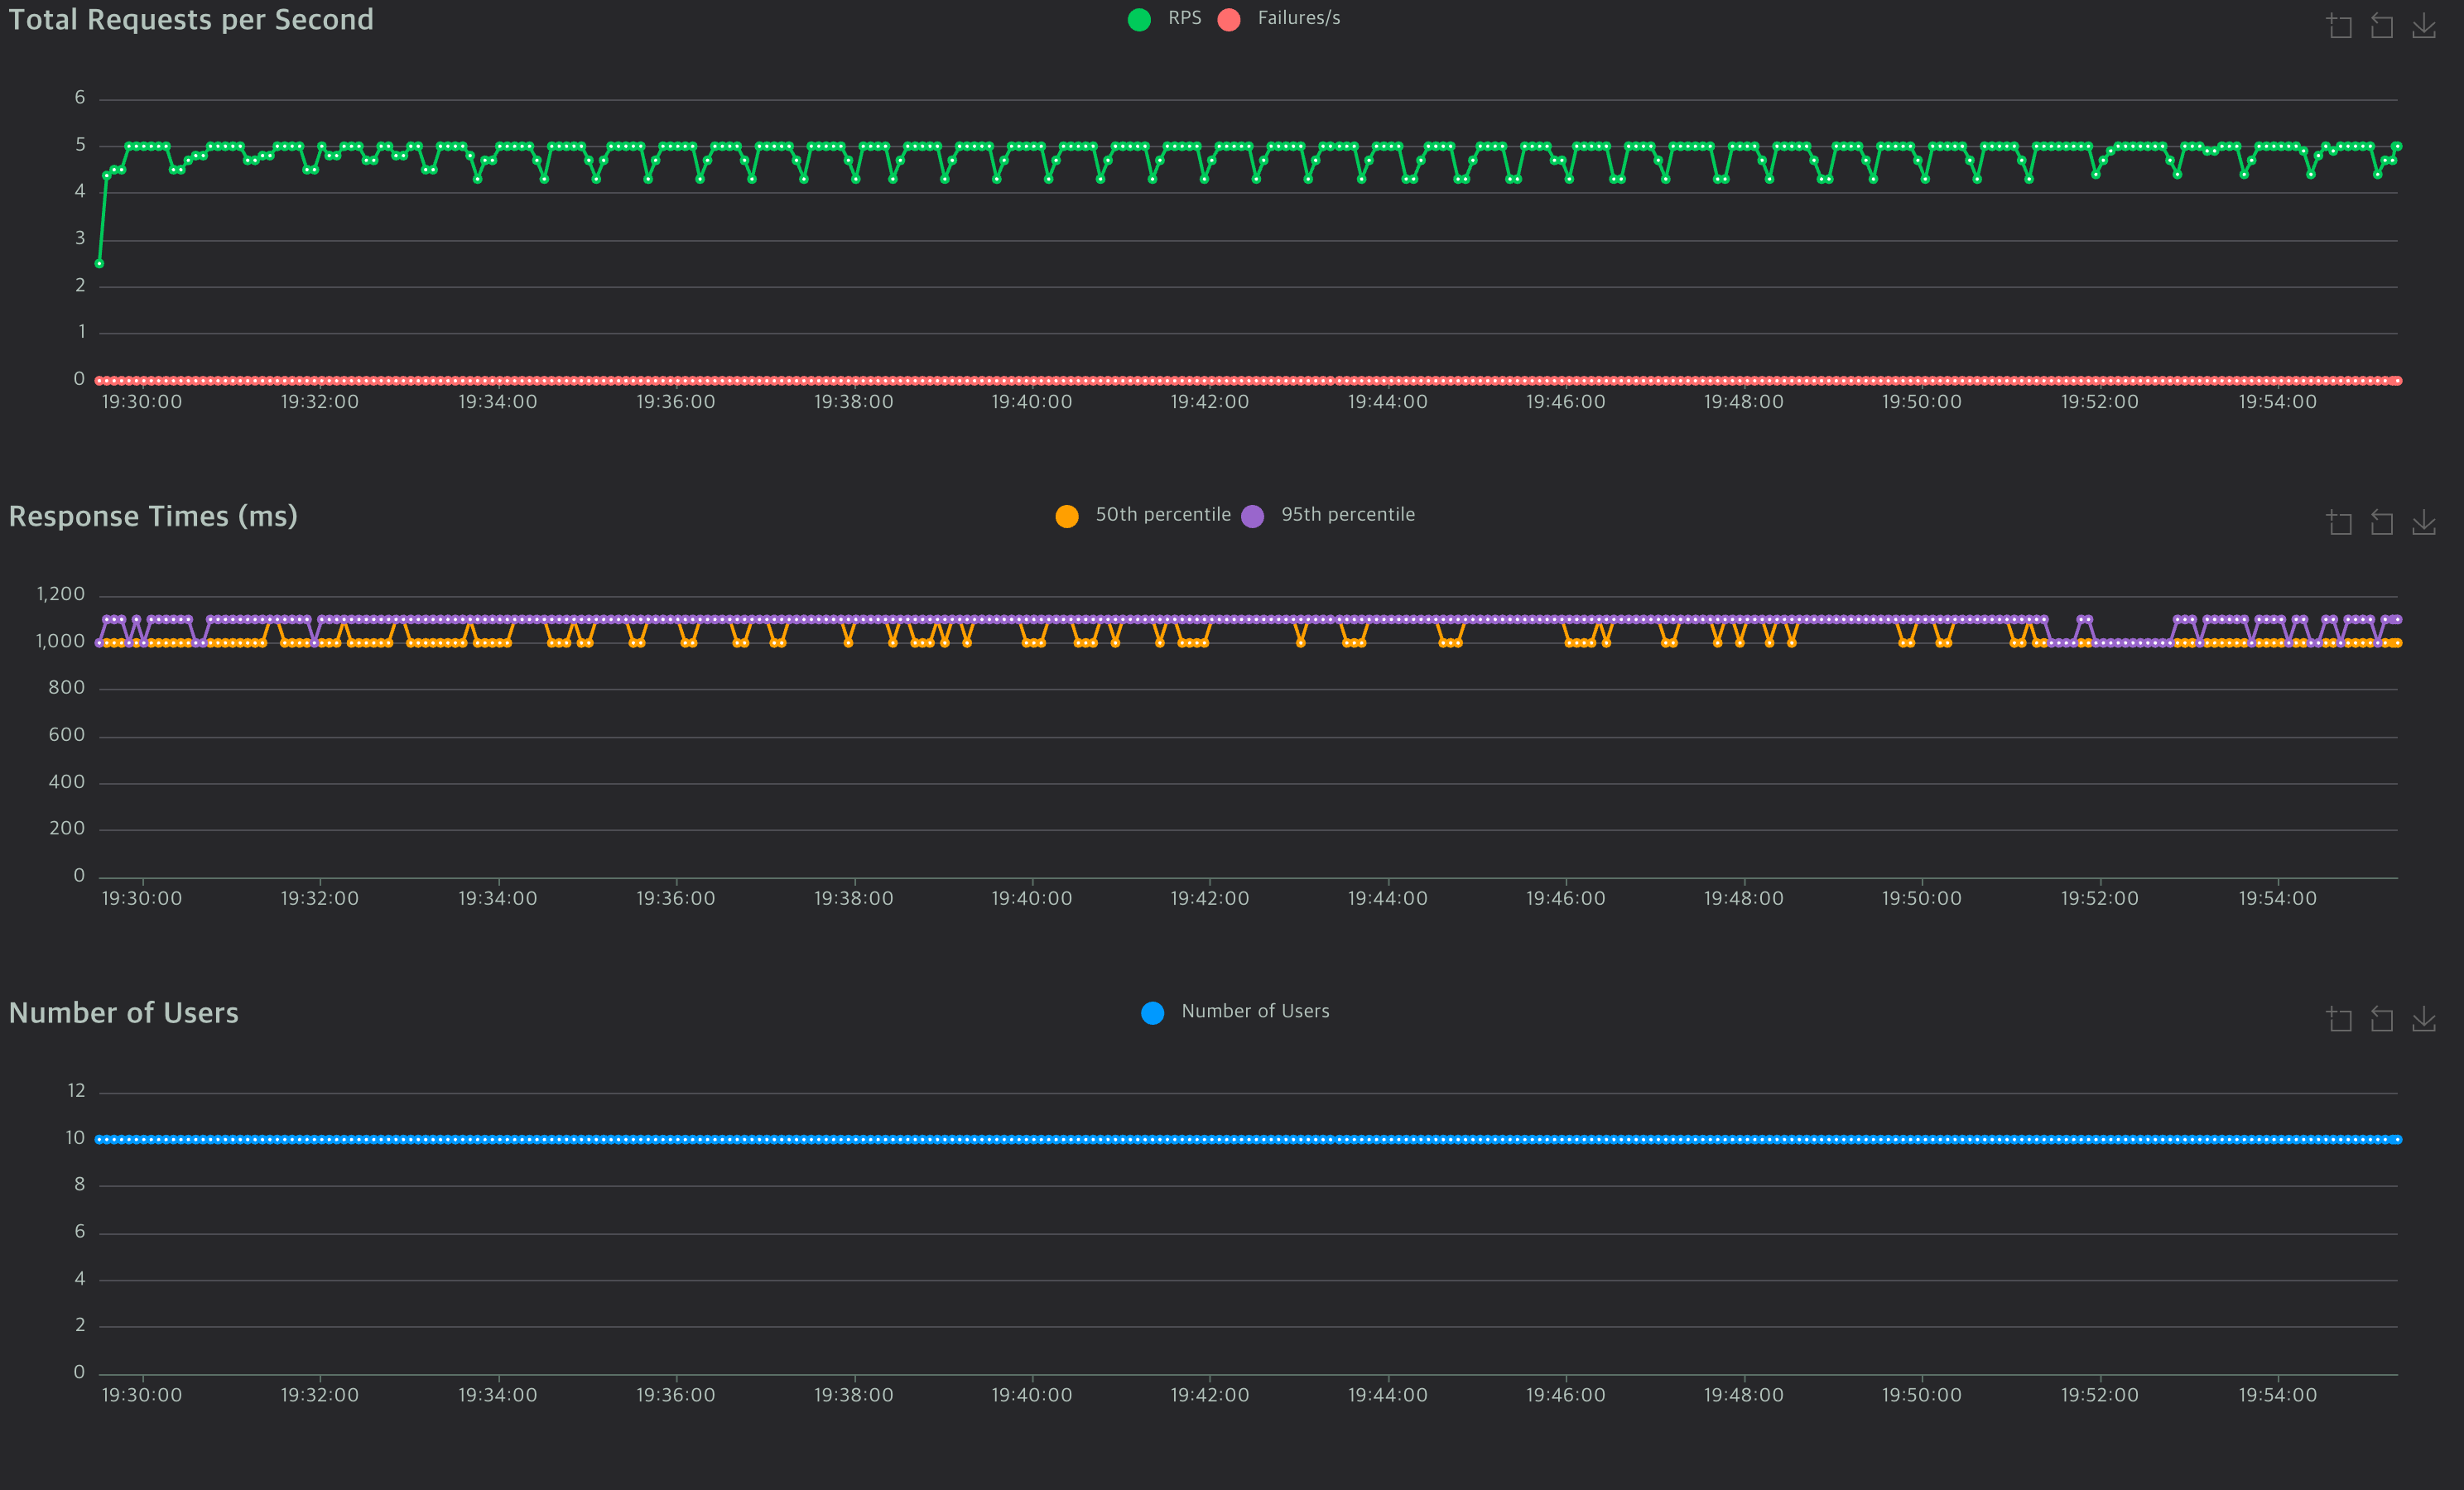This screenshot has height=1490, width=2464.
Task: Click first RPS data point at 2.5
Action: click(99, 264)
